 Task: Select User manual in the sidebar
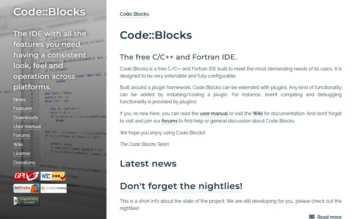[x=27, y=126]
